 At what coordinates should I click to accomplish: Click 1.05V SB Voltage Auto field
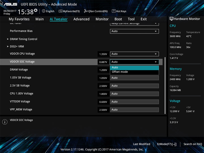134,78
